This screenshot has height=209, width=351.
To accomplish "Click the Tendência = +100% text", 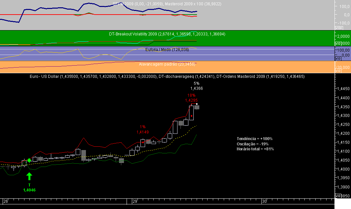I will point(254,138).
